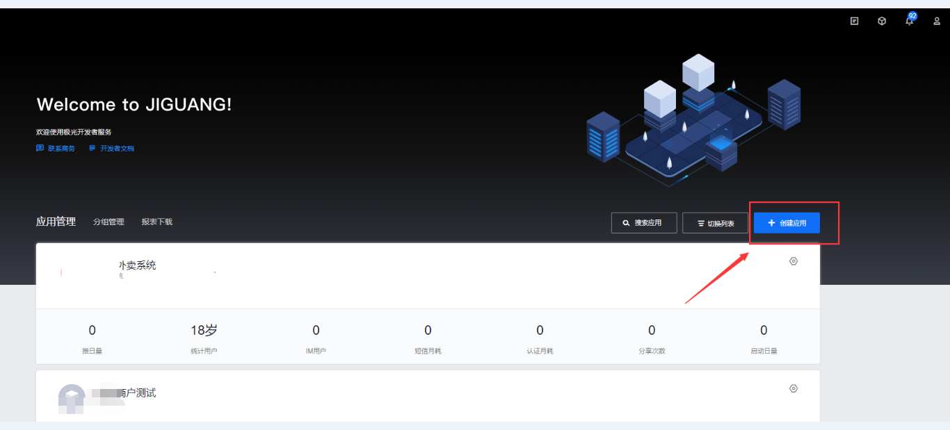Click the 短信月耗 statistic label
950x430 pixels.
click(x=428, y=351)
